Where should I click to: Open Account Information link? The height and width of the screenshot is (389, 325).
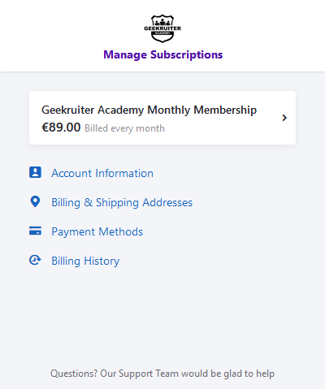click(x=102, y=173)
